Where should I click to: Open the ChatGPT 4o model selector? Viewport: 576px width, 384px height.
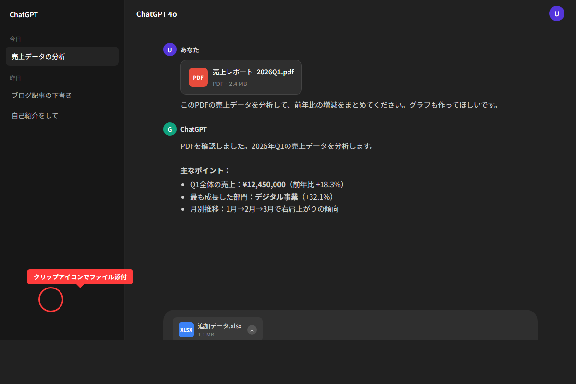[x=156, y=14]
